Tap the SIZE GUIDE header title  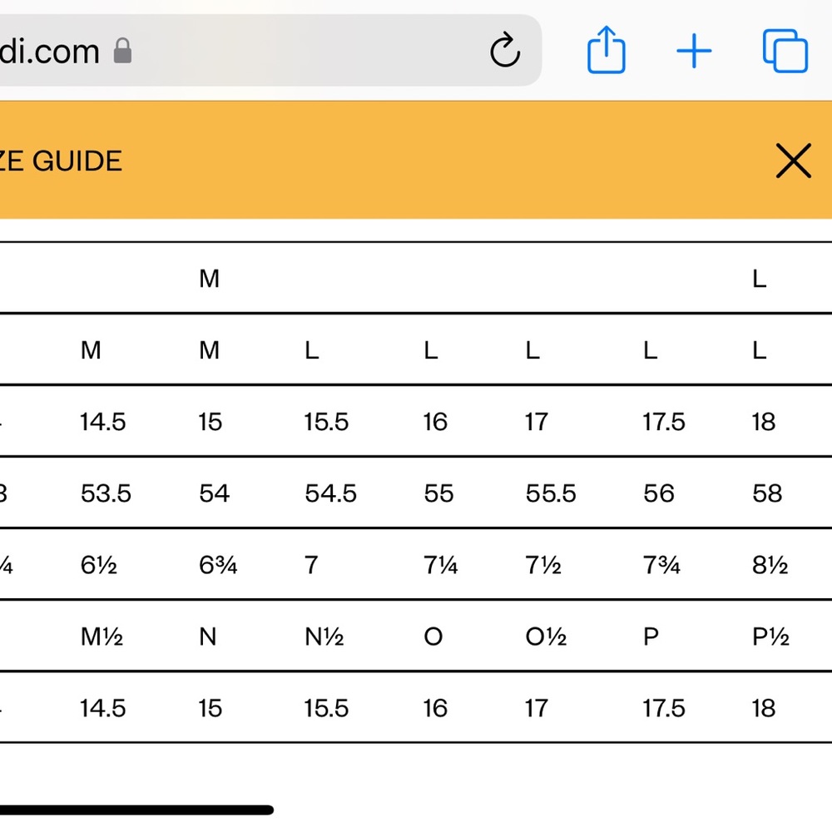click(61, 161)
